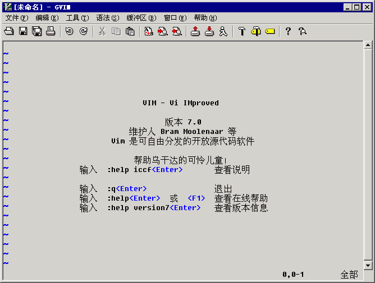
Task: Click the Cut scissors icon
Action: 102,31
